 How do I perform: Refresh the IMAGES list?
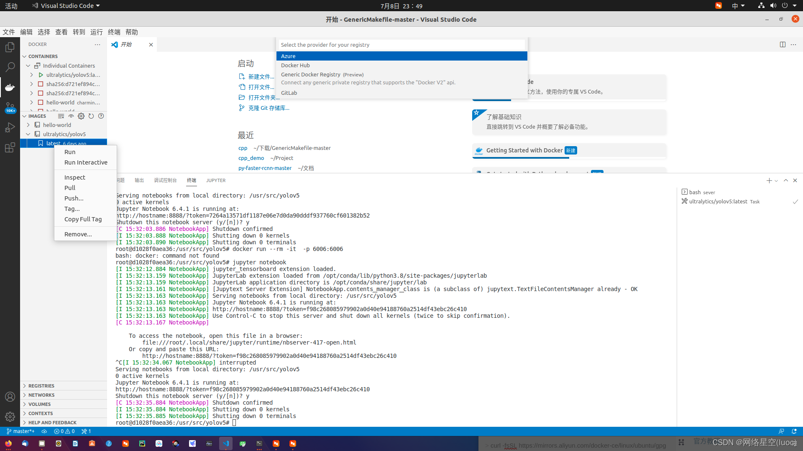pyautogui.click(x=91, y=116)
